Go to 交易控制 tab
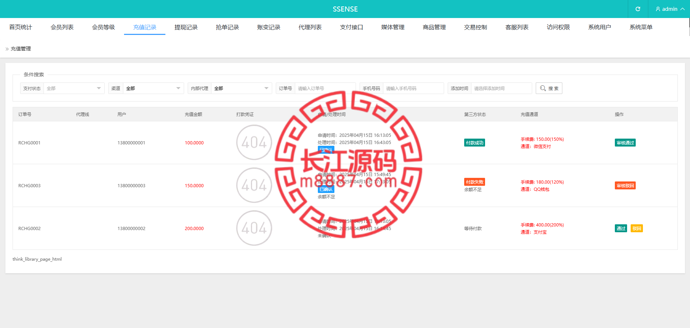 [x=475, y=27]
